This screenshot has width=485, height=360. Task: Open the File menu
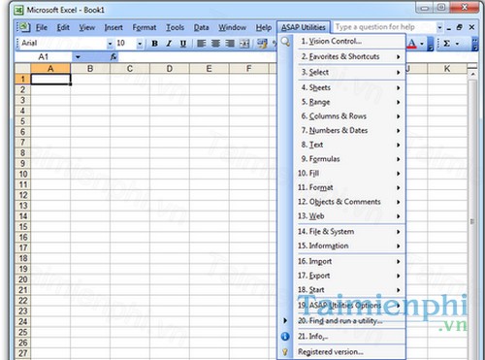(42, 27)
